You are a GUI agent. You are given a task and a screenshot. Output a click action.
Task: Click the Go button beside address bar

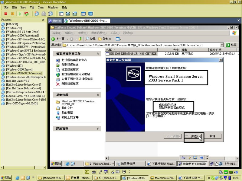pyautogui.click(x=231, y=45)
